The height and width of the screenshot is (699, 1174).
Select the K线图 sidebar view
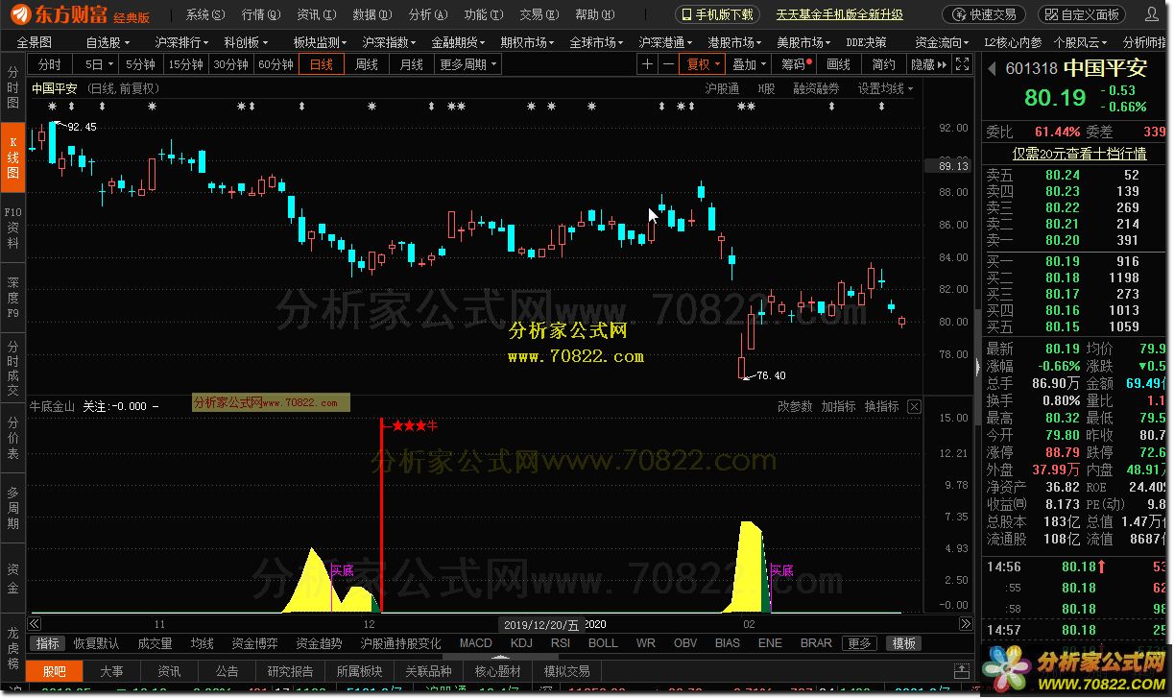coord(12,157)
